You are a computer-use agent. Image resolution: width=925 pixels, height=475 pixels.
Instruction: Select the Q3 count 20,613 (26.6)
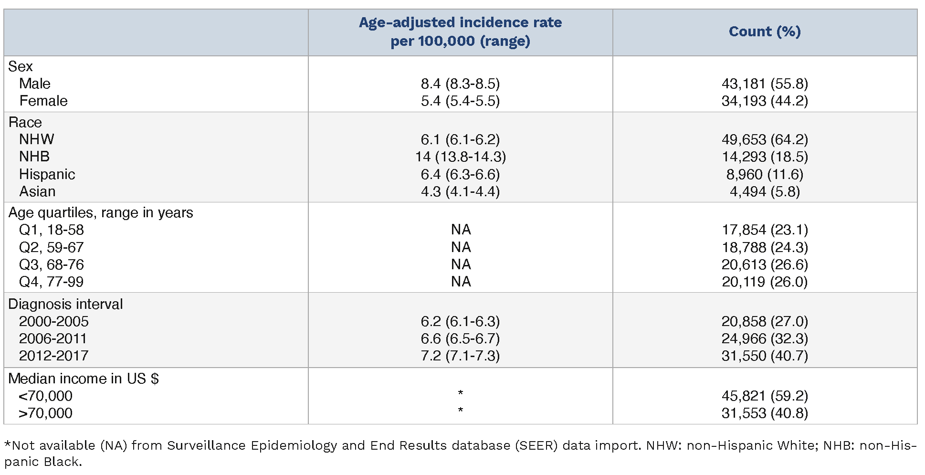pyautogui.click(x=765, y=264)
